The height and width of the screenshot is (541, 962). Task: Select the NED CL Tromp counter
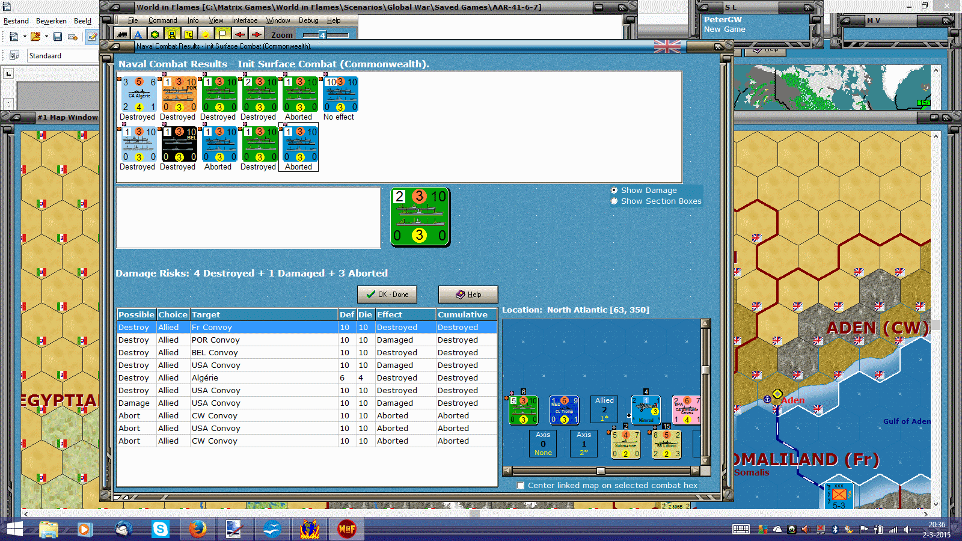[x=564, y=410]
